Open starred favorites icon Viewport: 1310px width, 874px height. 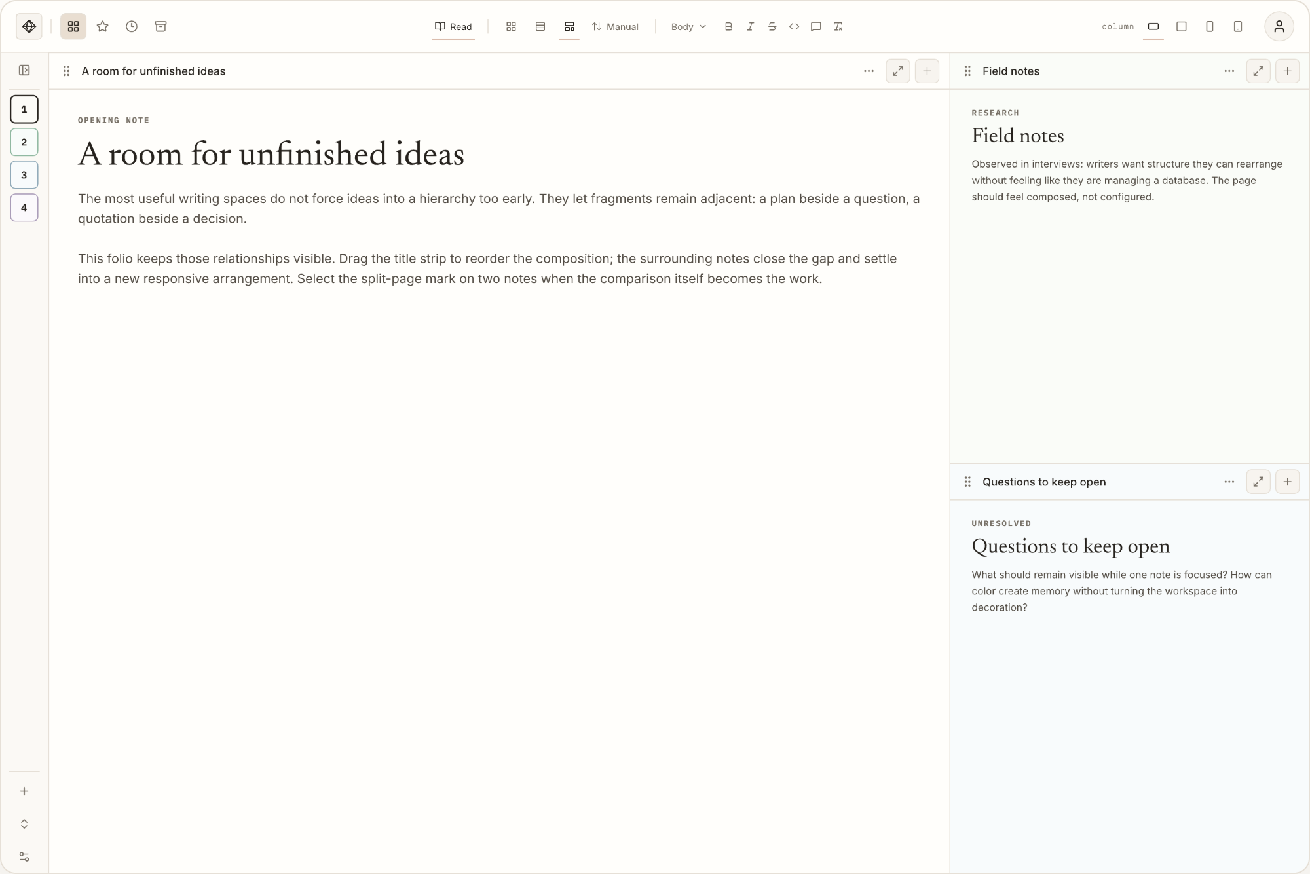coord(103,27)
